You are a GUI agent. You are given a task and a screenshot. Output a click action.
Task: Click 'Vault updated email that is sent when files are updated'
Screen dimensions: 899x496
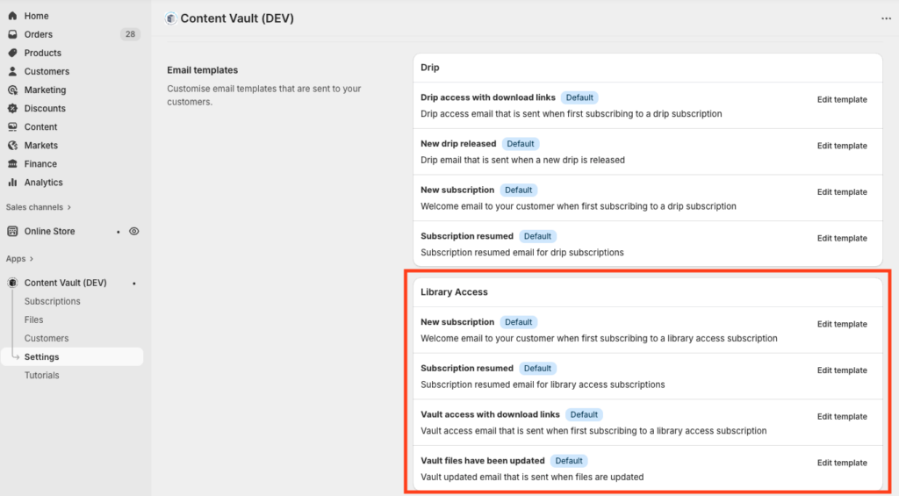pyautogui.click(x=532, y=477)
